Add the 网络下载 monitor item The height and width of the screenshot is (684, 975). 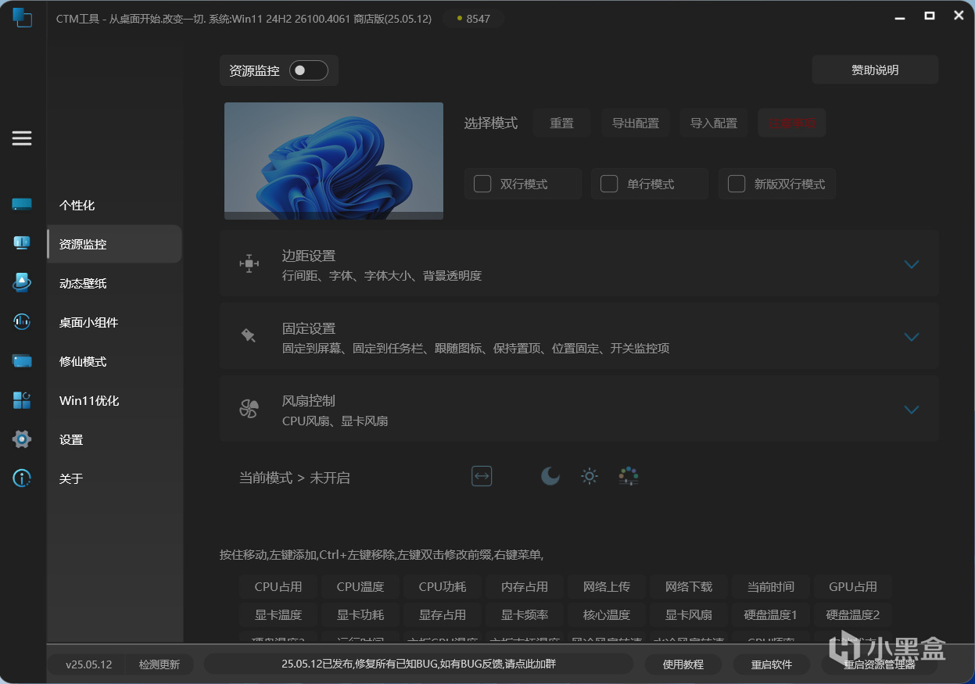[689, 586]
